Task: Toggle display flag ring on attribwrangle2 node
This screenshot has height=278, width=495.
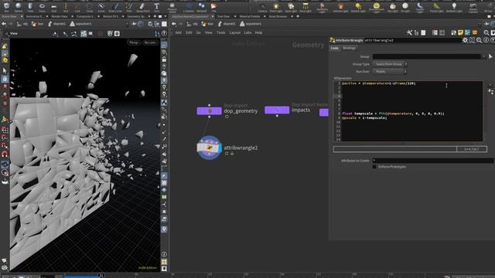Action: (x=227, y=154)
